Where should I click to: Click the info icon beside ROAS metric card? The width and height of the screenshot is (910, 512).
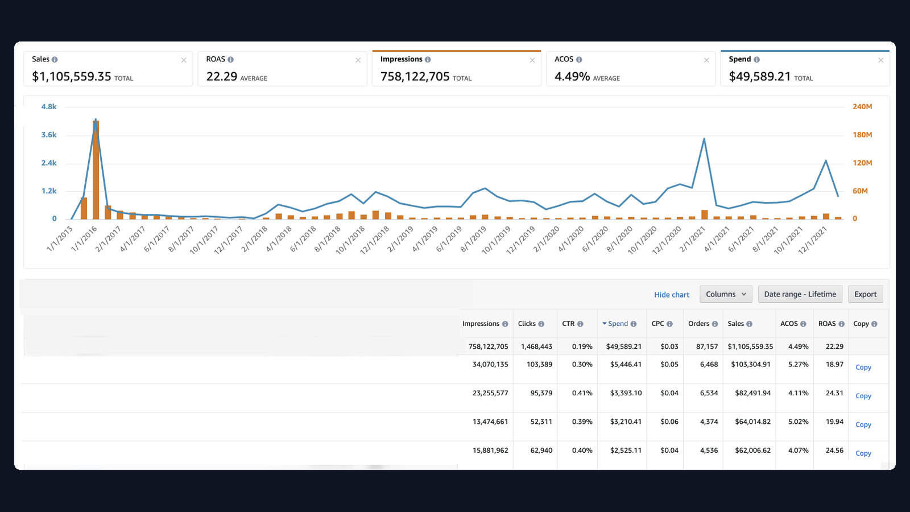[230, 59]
